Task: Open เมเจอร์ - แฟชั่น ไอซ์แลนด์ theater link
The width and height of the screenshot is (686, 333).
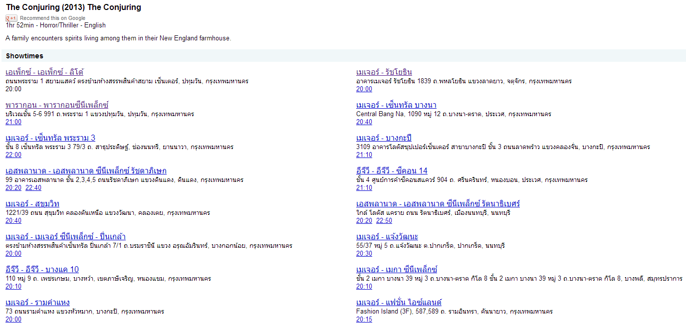Action: (x=399, y=302)
